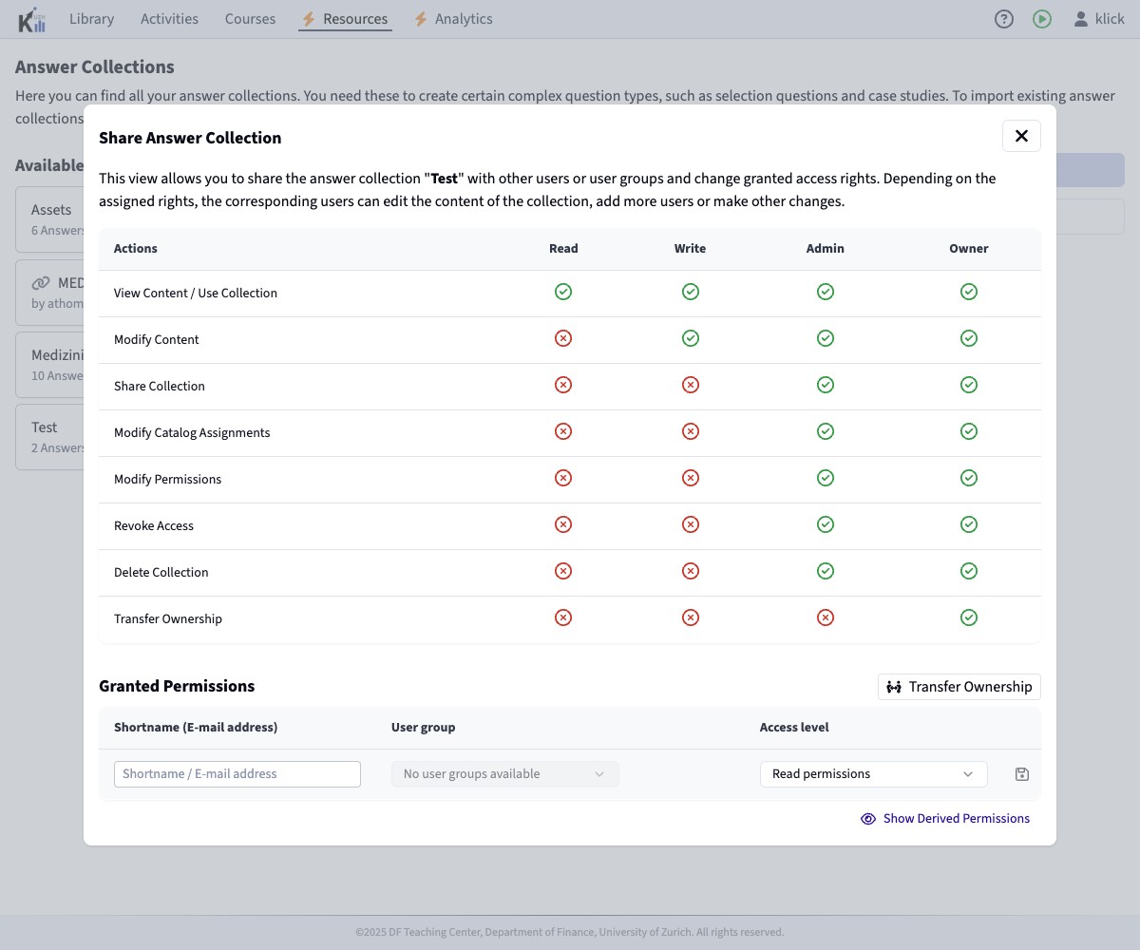This screenshot has width=1140, height=950.
Task: Click Write cross for Modify Catalog Assignments
Action: (691, 431)
